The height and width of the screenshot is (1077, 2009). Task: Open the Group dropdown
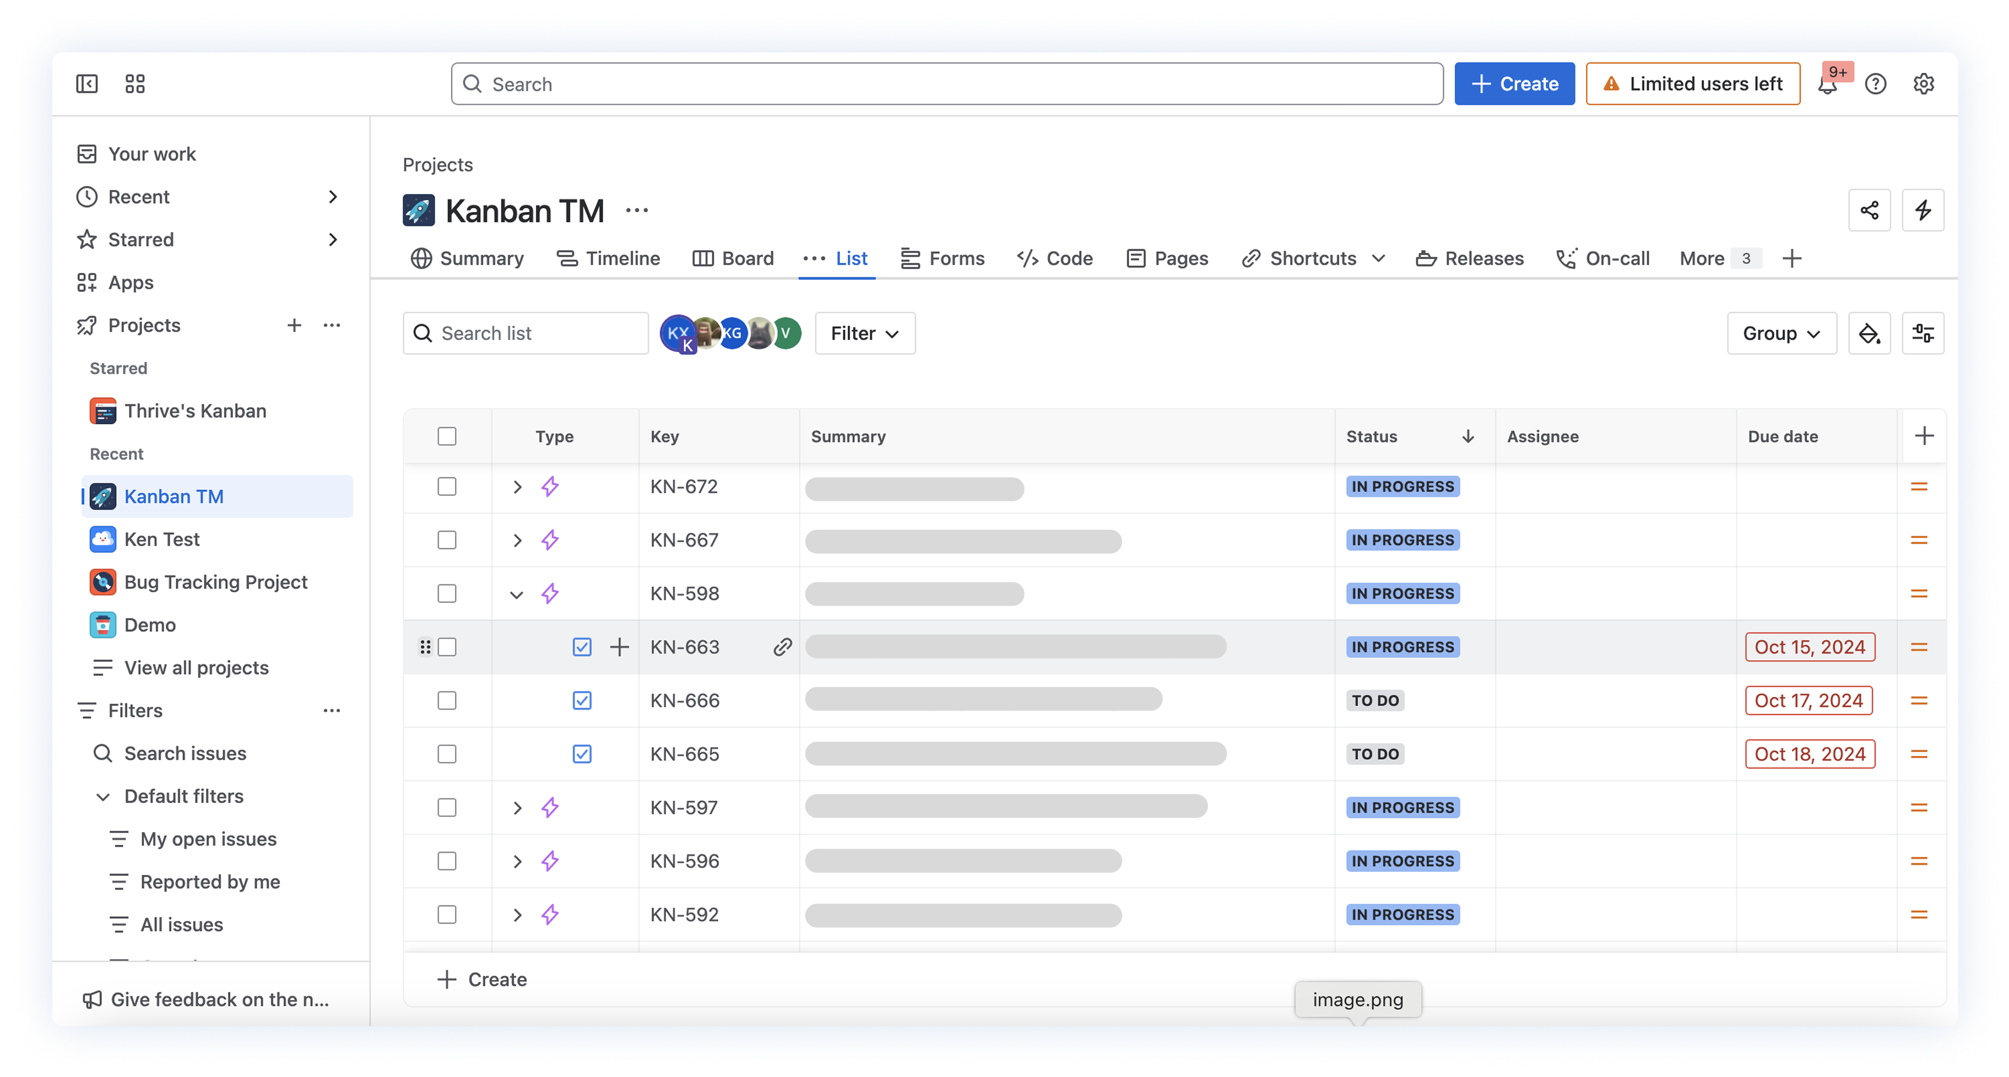click(x=1781, y=333)
